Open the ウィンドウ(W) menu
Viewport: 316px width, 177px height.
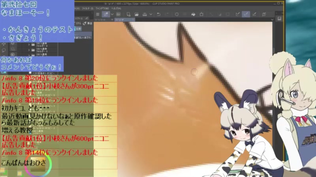(102, 9)
